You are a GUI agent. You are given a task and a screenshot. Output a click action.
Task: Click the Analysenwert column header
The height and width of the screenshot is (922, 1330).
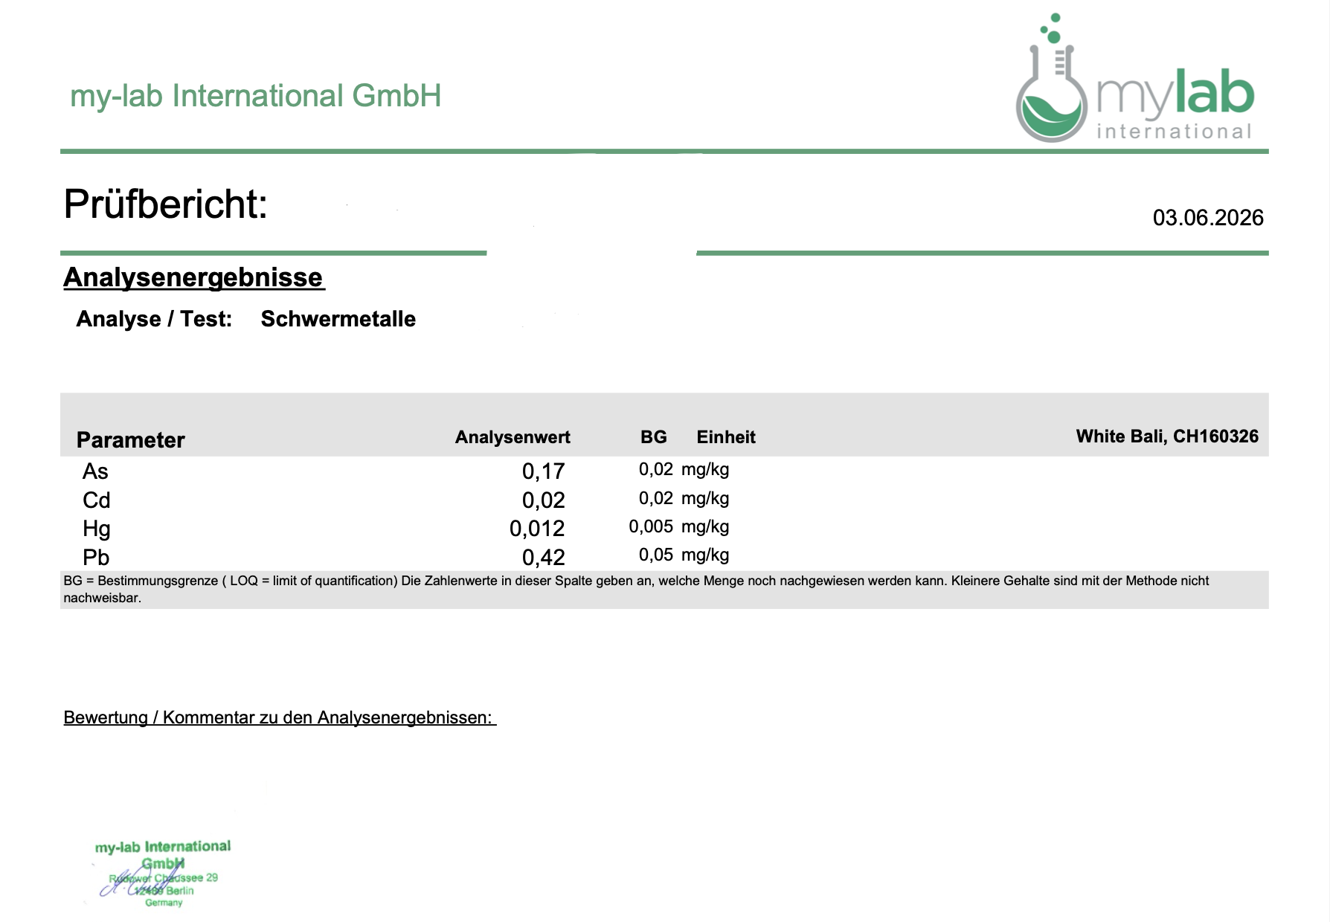pyautogui.click(x=513, y=437)
